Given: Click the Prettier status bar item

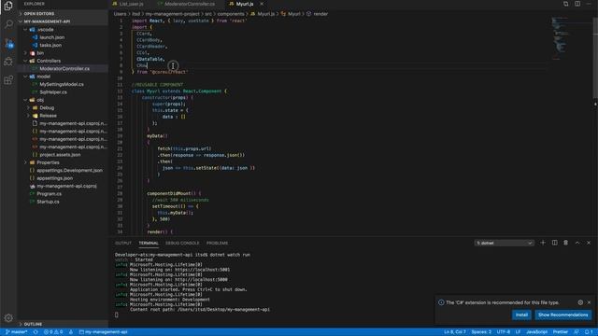Looking at the screenshot, I should coord(561,332).
